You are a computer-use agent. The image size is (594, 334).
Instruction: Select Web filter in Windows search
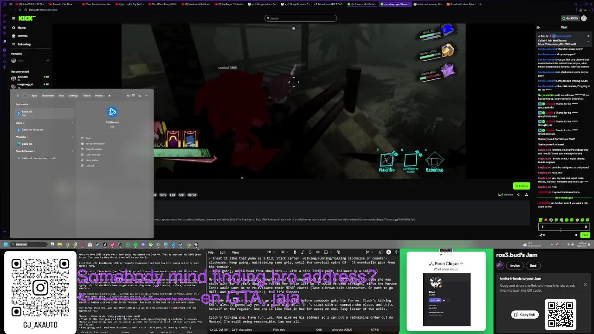coord(61,96)
